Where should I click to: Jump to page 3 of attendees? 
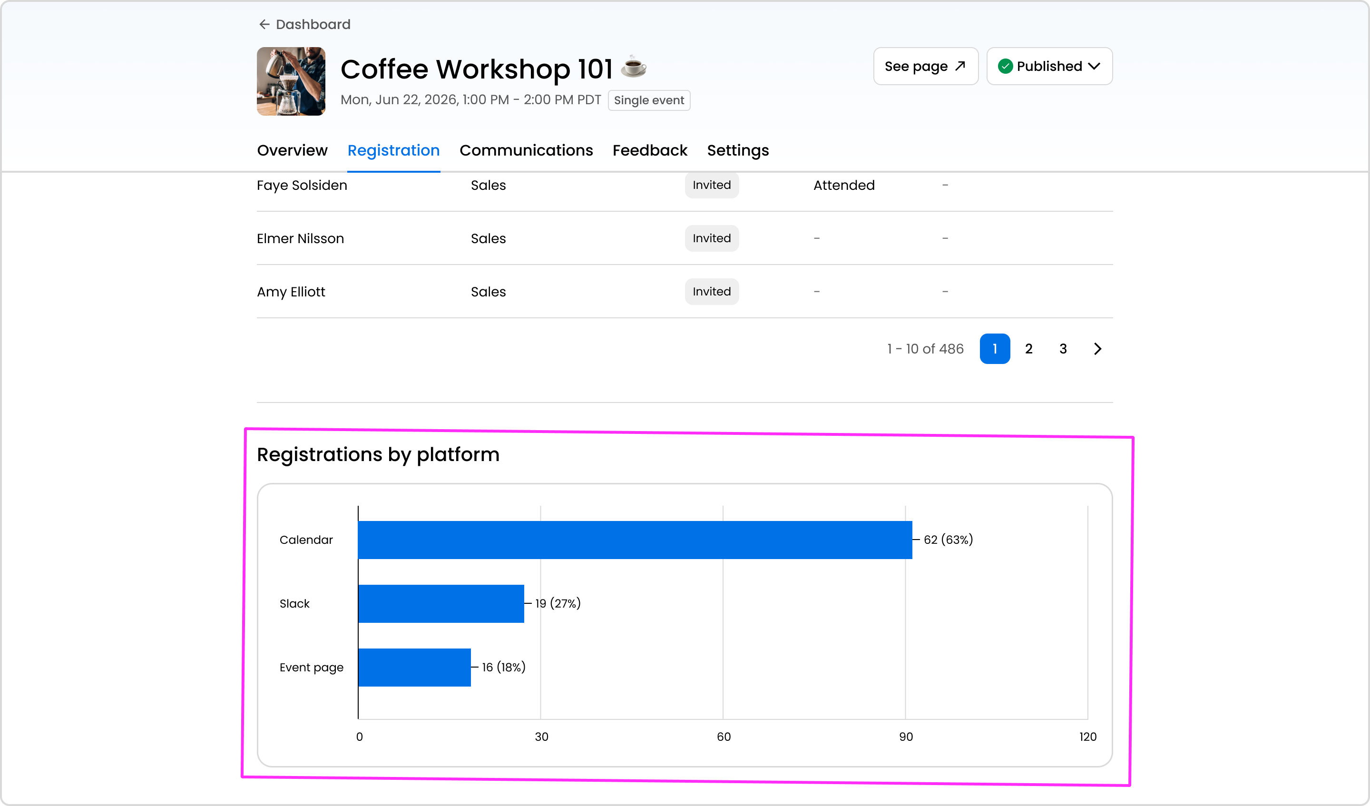pyautogui.click(x=1063, y=349)
